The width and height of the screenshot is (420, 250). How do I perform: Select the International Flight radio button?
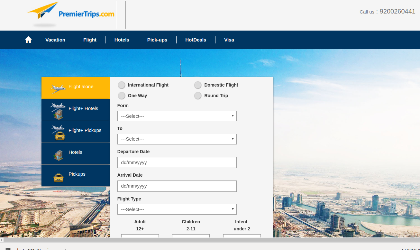pyautogui.click(x=122, y=85)
